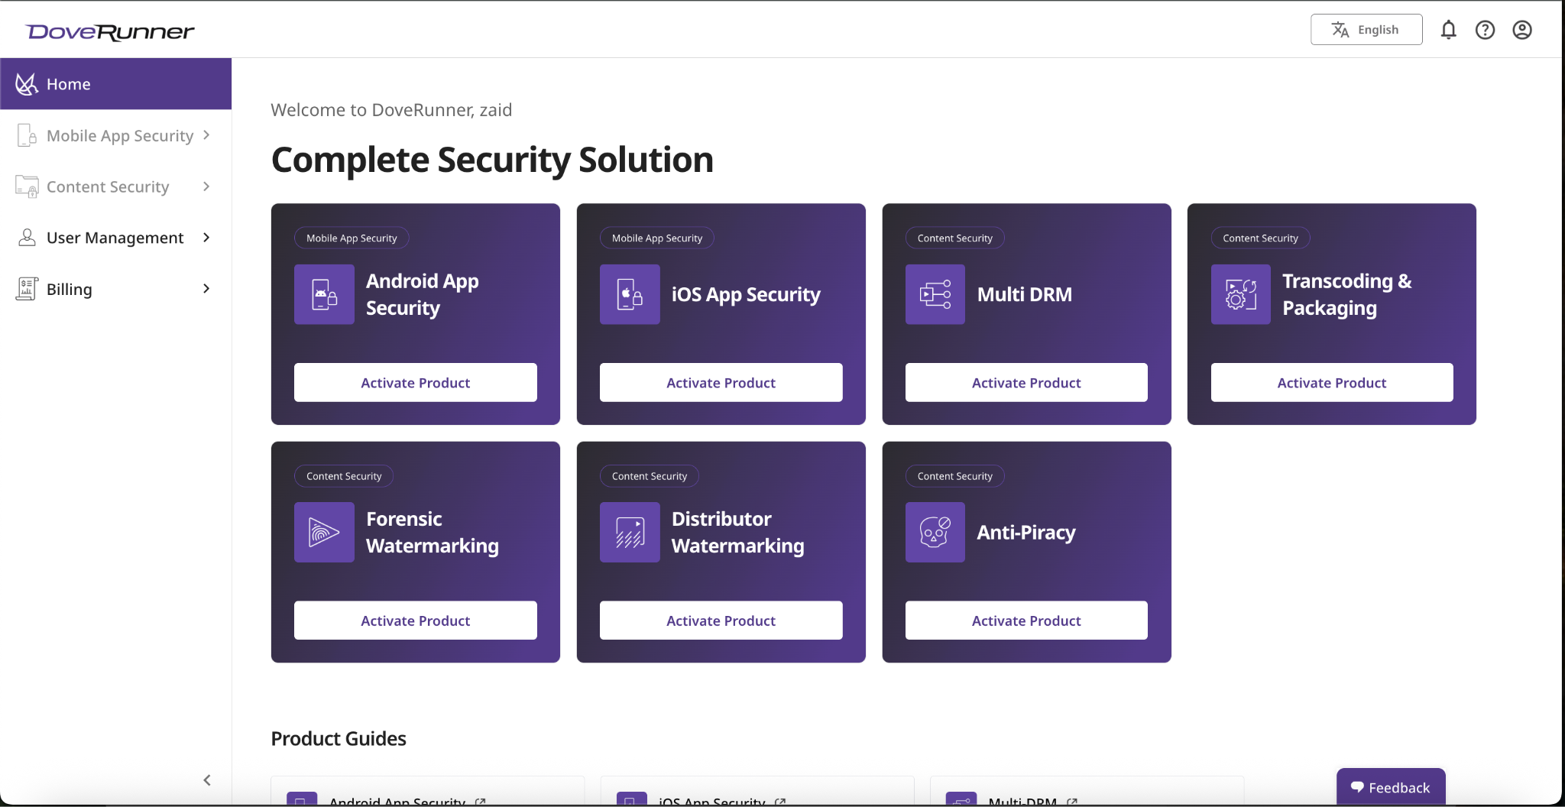Click the Content Security sidebar icon
The image size is (1565, 807).
(27, 186)
